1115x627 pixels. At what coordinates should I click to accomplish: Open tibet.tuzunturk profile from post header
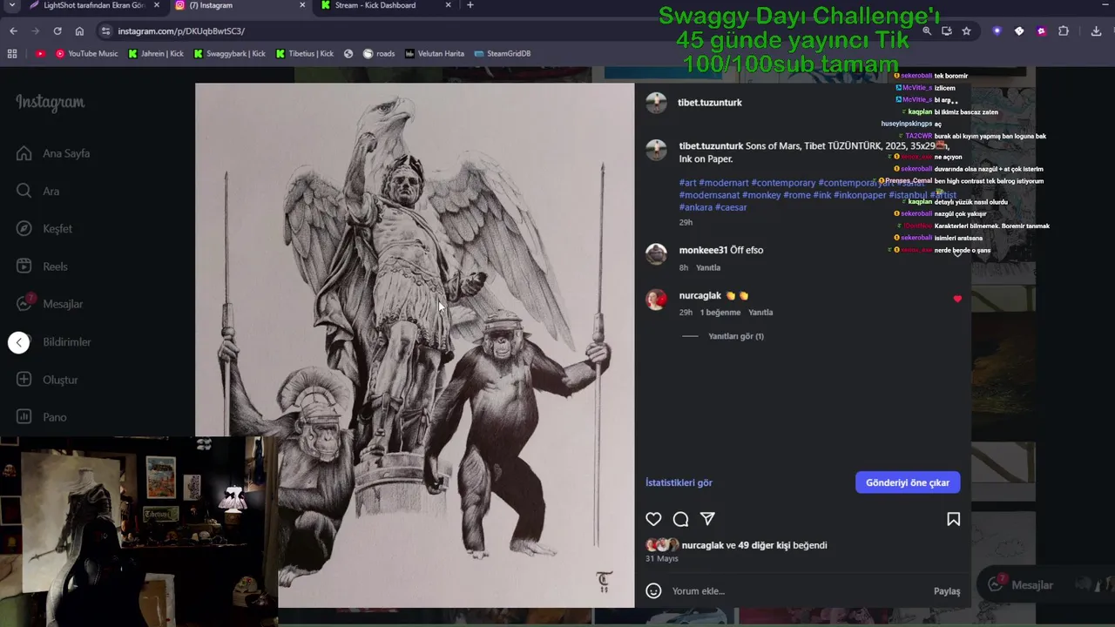710,103
